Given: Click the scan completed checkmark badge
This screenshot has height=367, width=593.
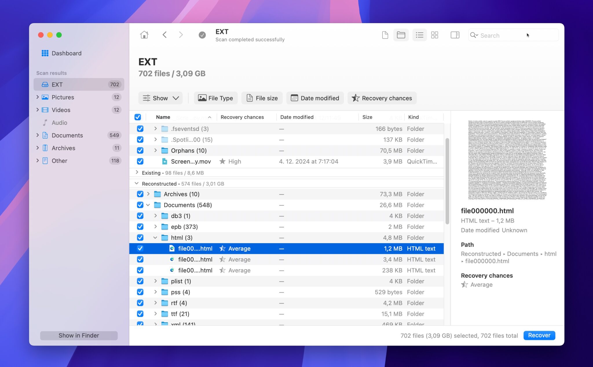Looking at the screenshot, I should (x=202, y=35).
